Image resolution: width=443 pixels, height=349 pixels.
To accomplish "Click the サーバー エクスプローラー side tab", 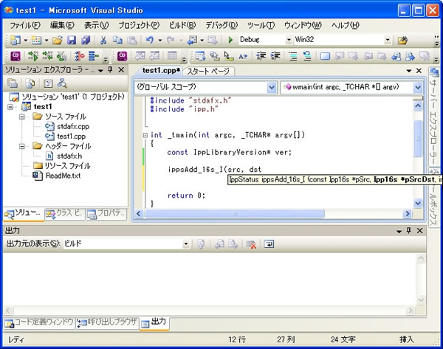I will 433,117.
